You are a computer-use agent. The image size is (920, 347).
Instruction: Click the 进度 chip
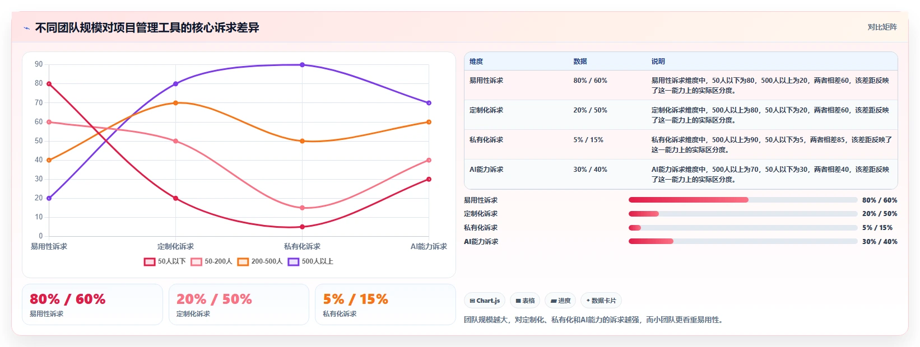click(x=560, y=301)
